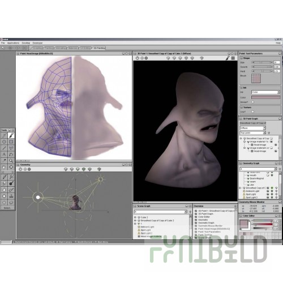
Task: Toggle eye visibility for Spot Light 2
Action: [x=268, y=198]
